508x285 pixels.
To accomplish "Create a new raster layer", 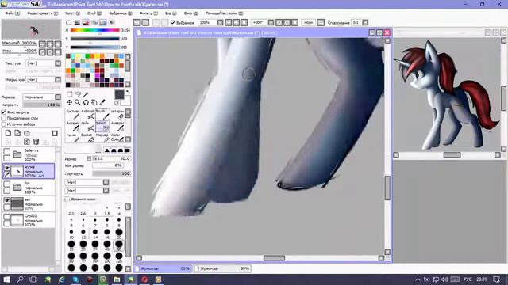I will (x=8, y=133).
